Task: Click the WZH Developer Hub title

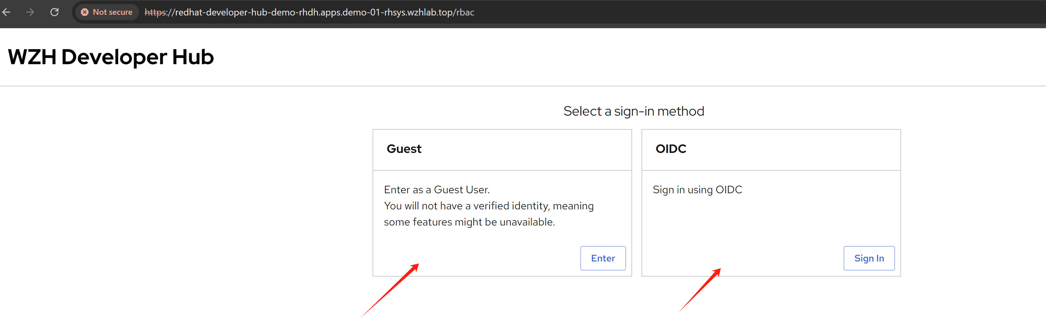Action: [110, 57]
